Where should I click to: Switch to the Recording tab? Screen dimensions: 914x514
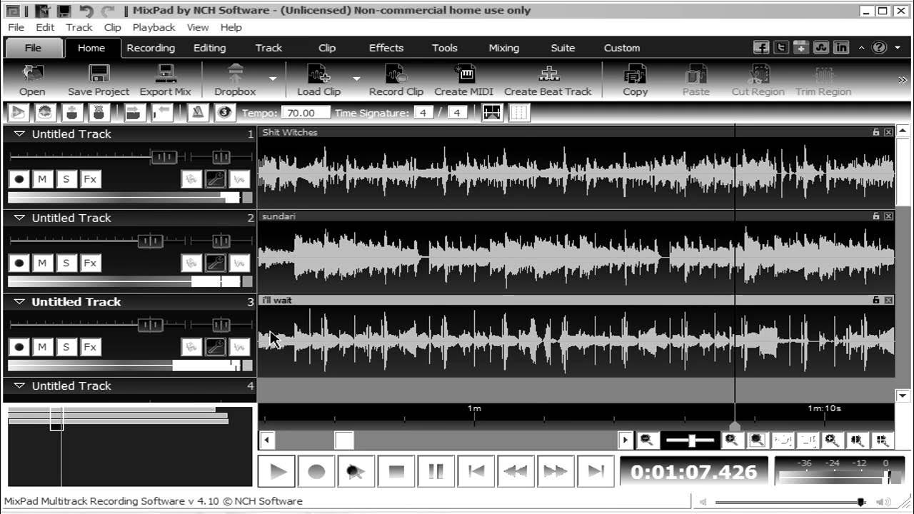(151, 48)
